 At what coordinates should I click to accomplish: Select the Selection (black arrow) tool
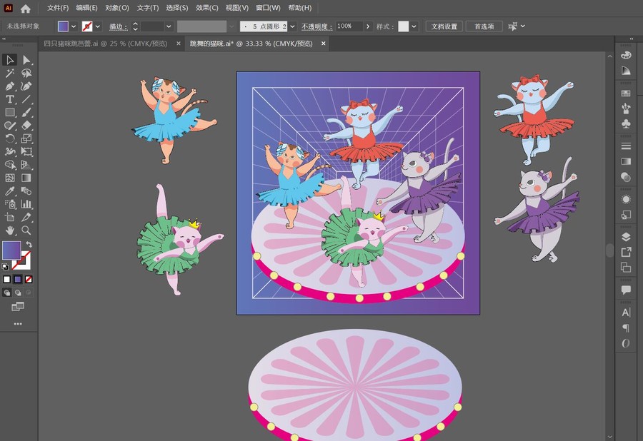tap(10, 60)
